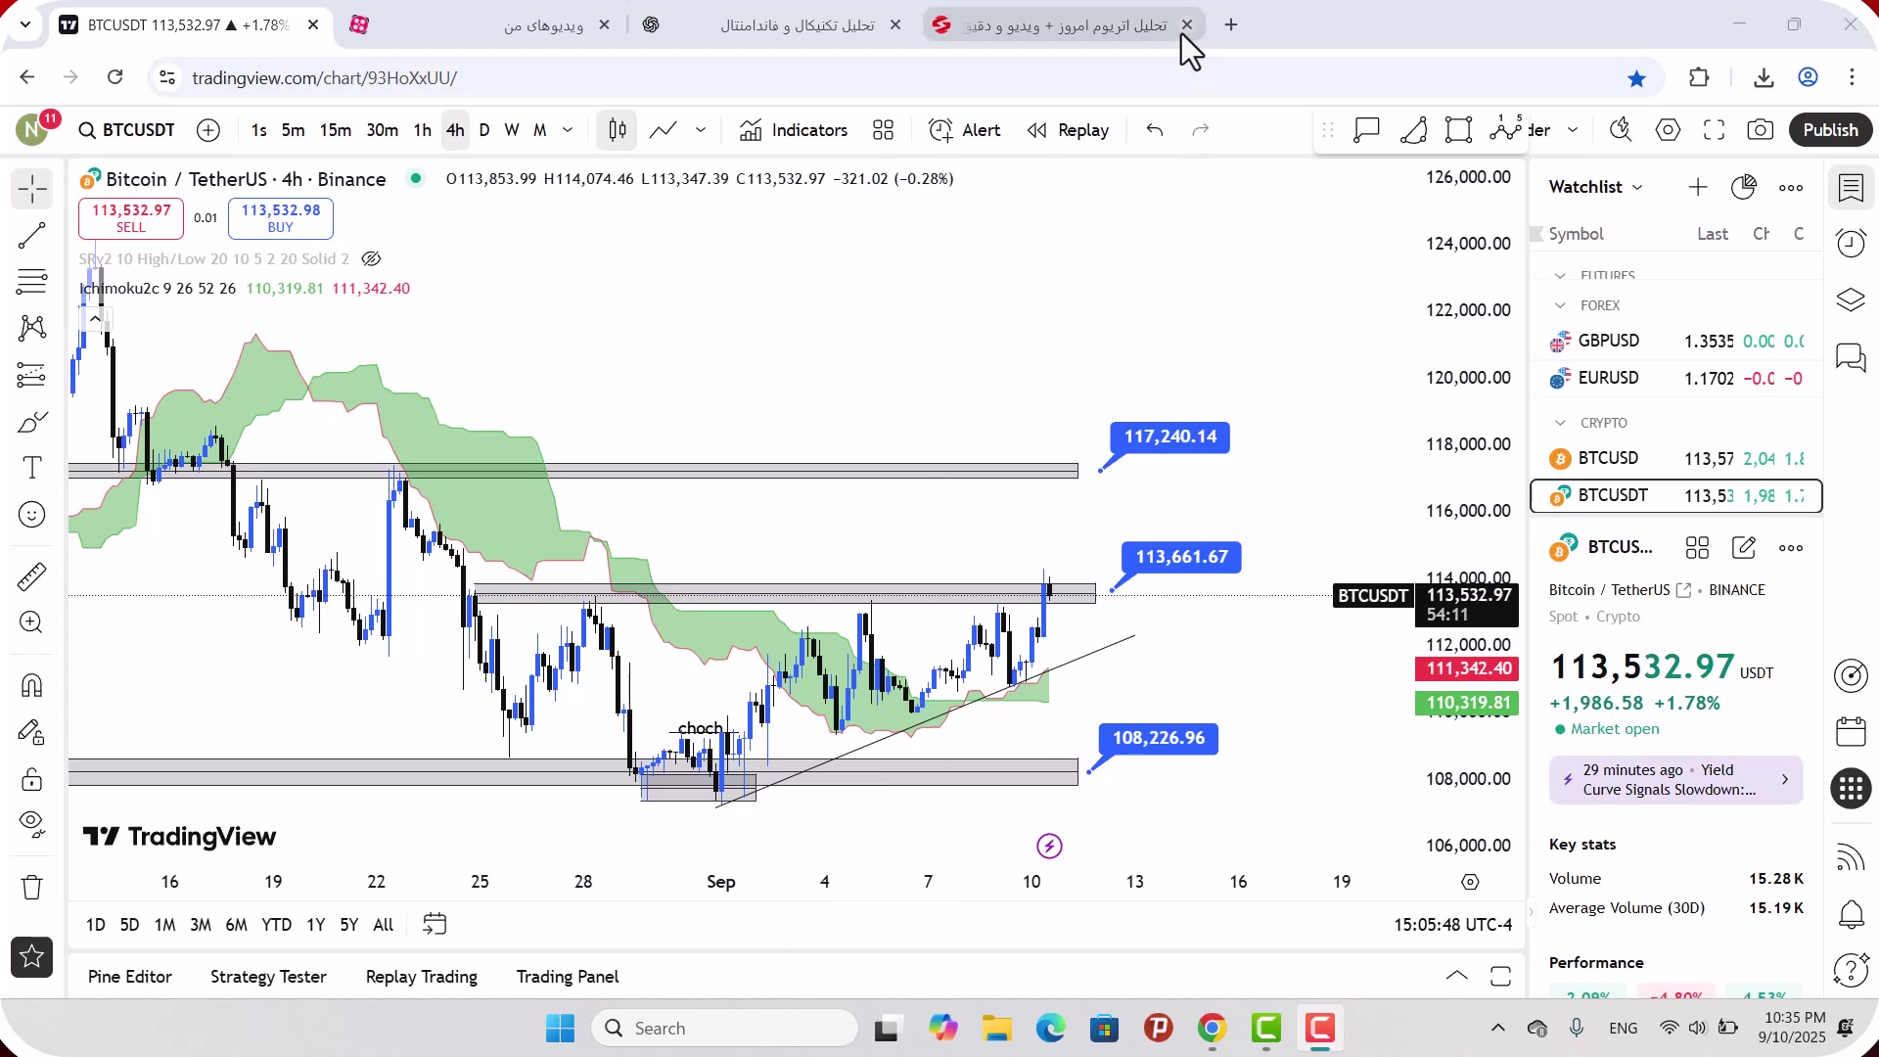Switch to 15m timeframe
The image size is (1879, 1057).
(x=335, y=130)
